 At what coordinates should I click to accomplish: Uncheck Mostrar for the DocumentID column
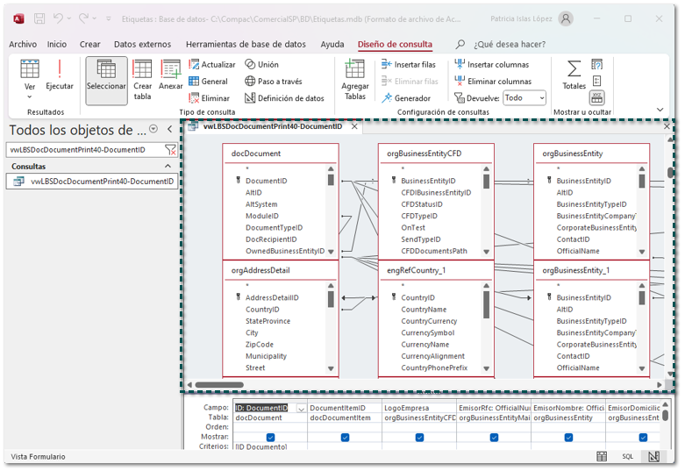tap(270, 437)
